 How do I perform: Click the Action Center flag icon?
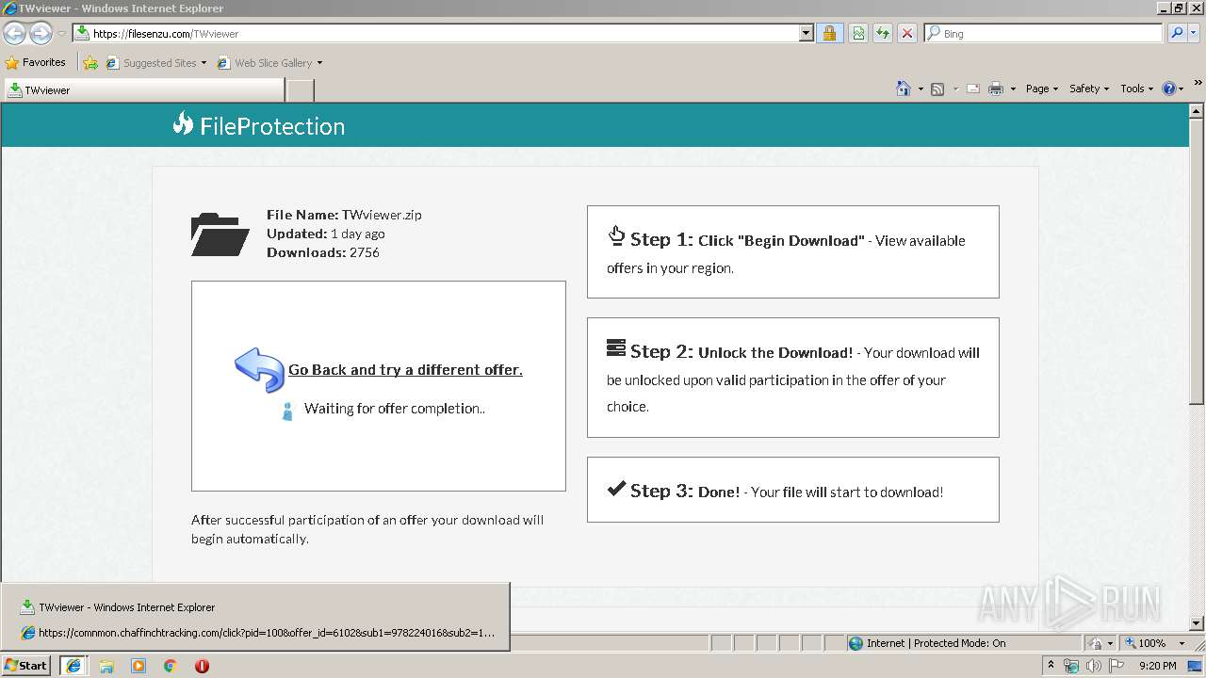[1116, 666]
